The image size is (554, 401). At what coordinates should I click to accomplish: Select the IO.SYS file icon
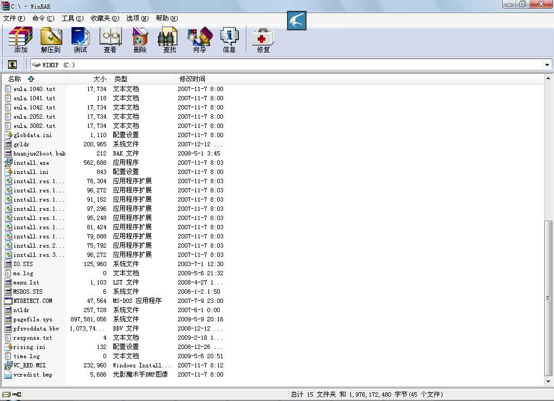[8, 264]
